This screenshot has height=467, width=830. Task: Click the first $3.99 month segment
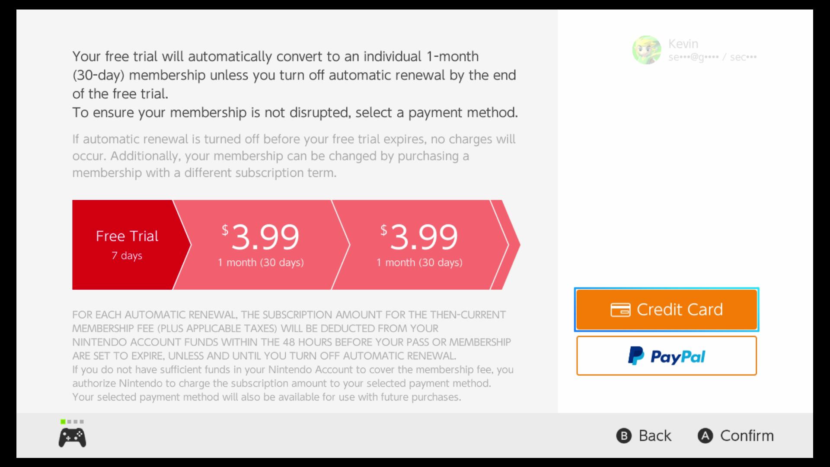point(261,245)
